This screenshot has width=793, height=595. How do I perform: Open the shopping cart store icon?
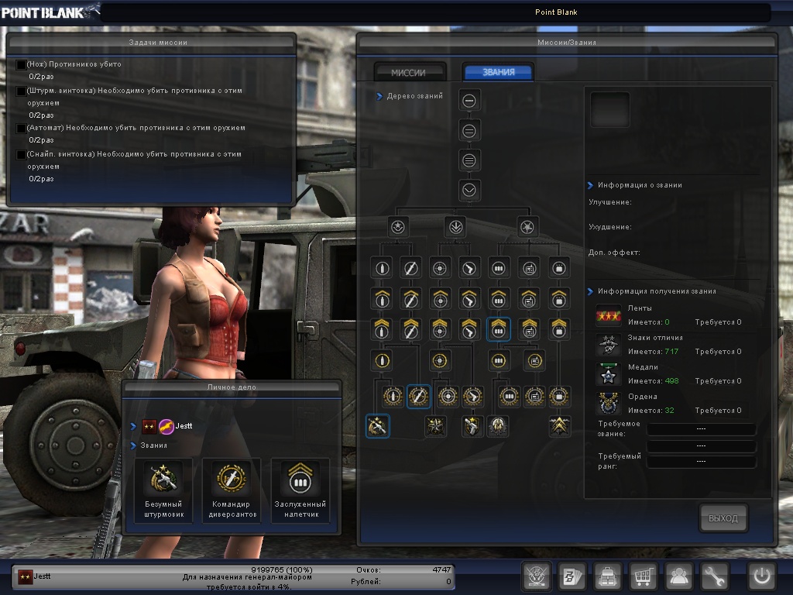pos(643,576)
